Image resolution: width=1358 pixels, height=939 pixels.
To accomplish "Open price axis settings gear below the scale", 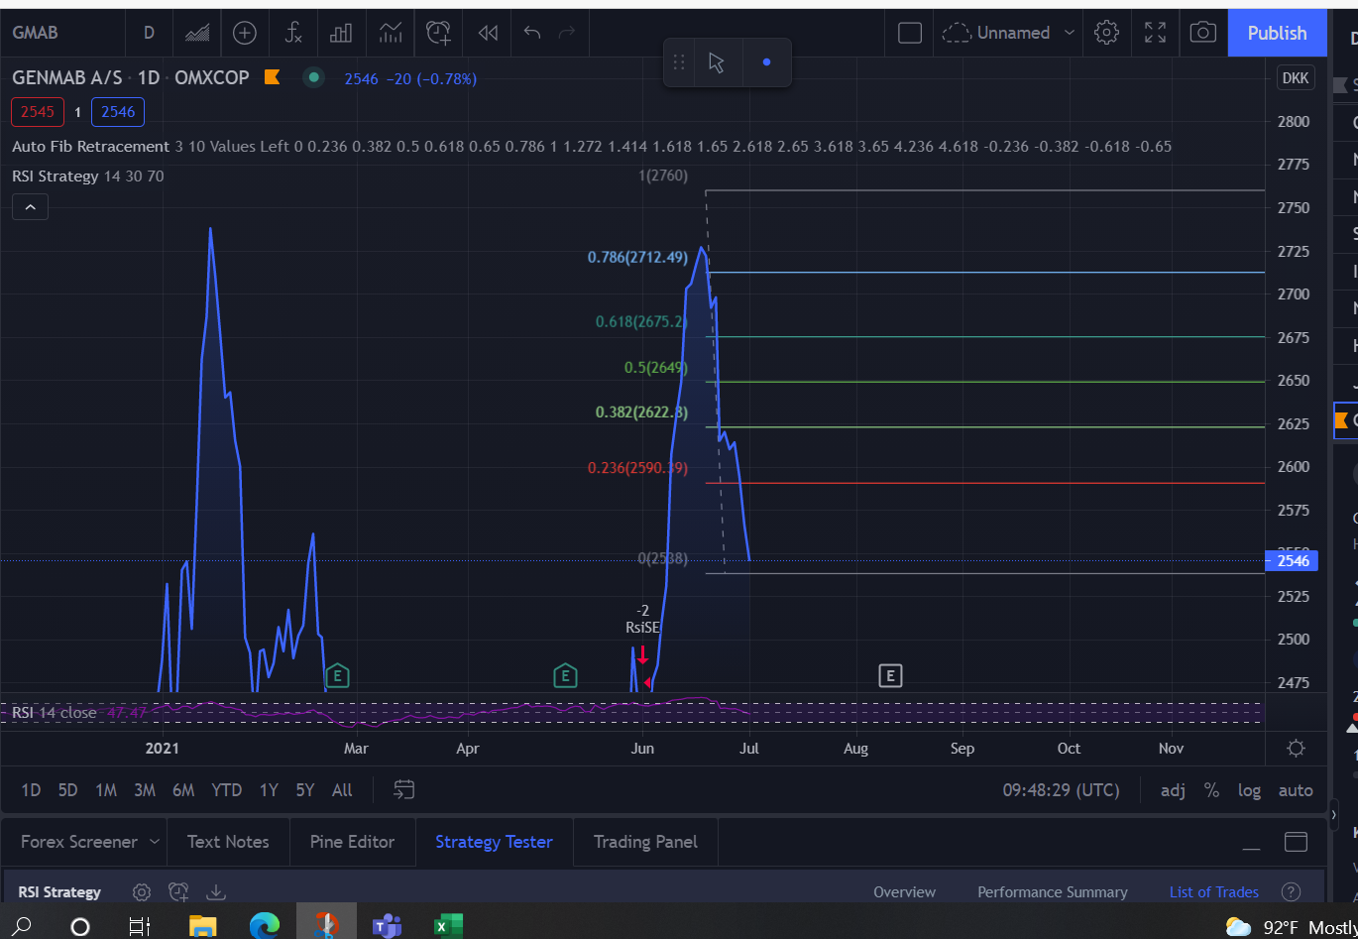I will tap(1296, 749).
